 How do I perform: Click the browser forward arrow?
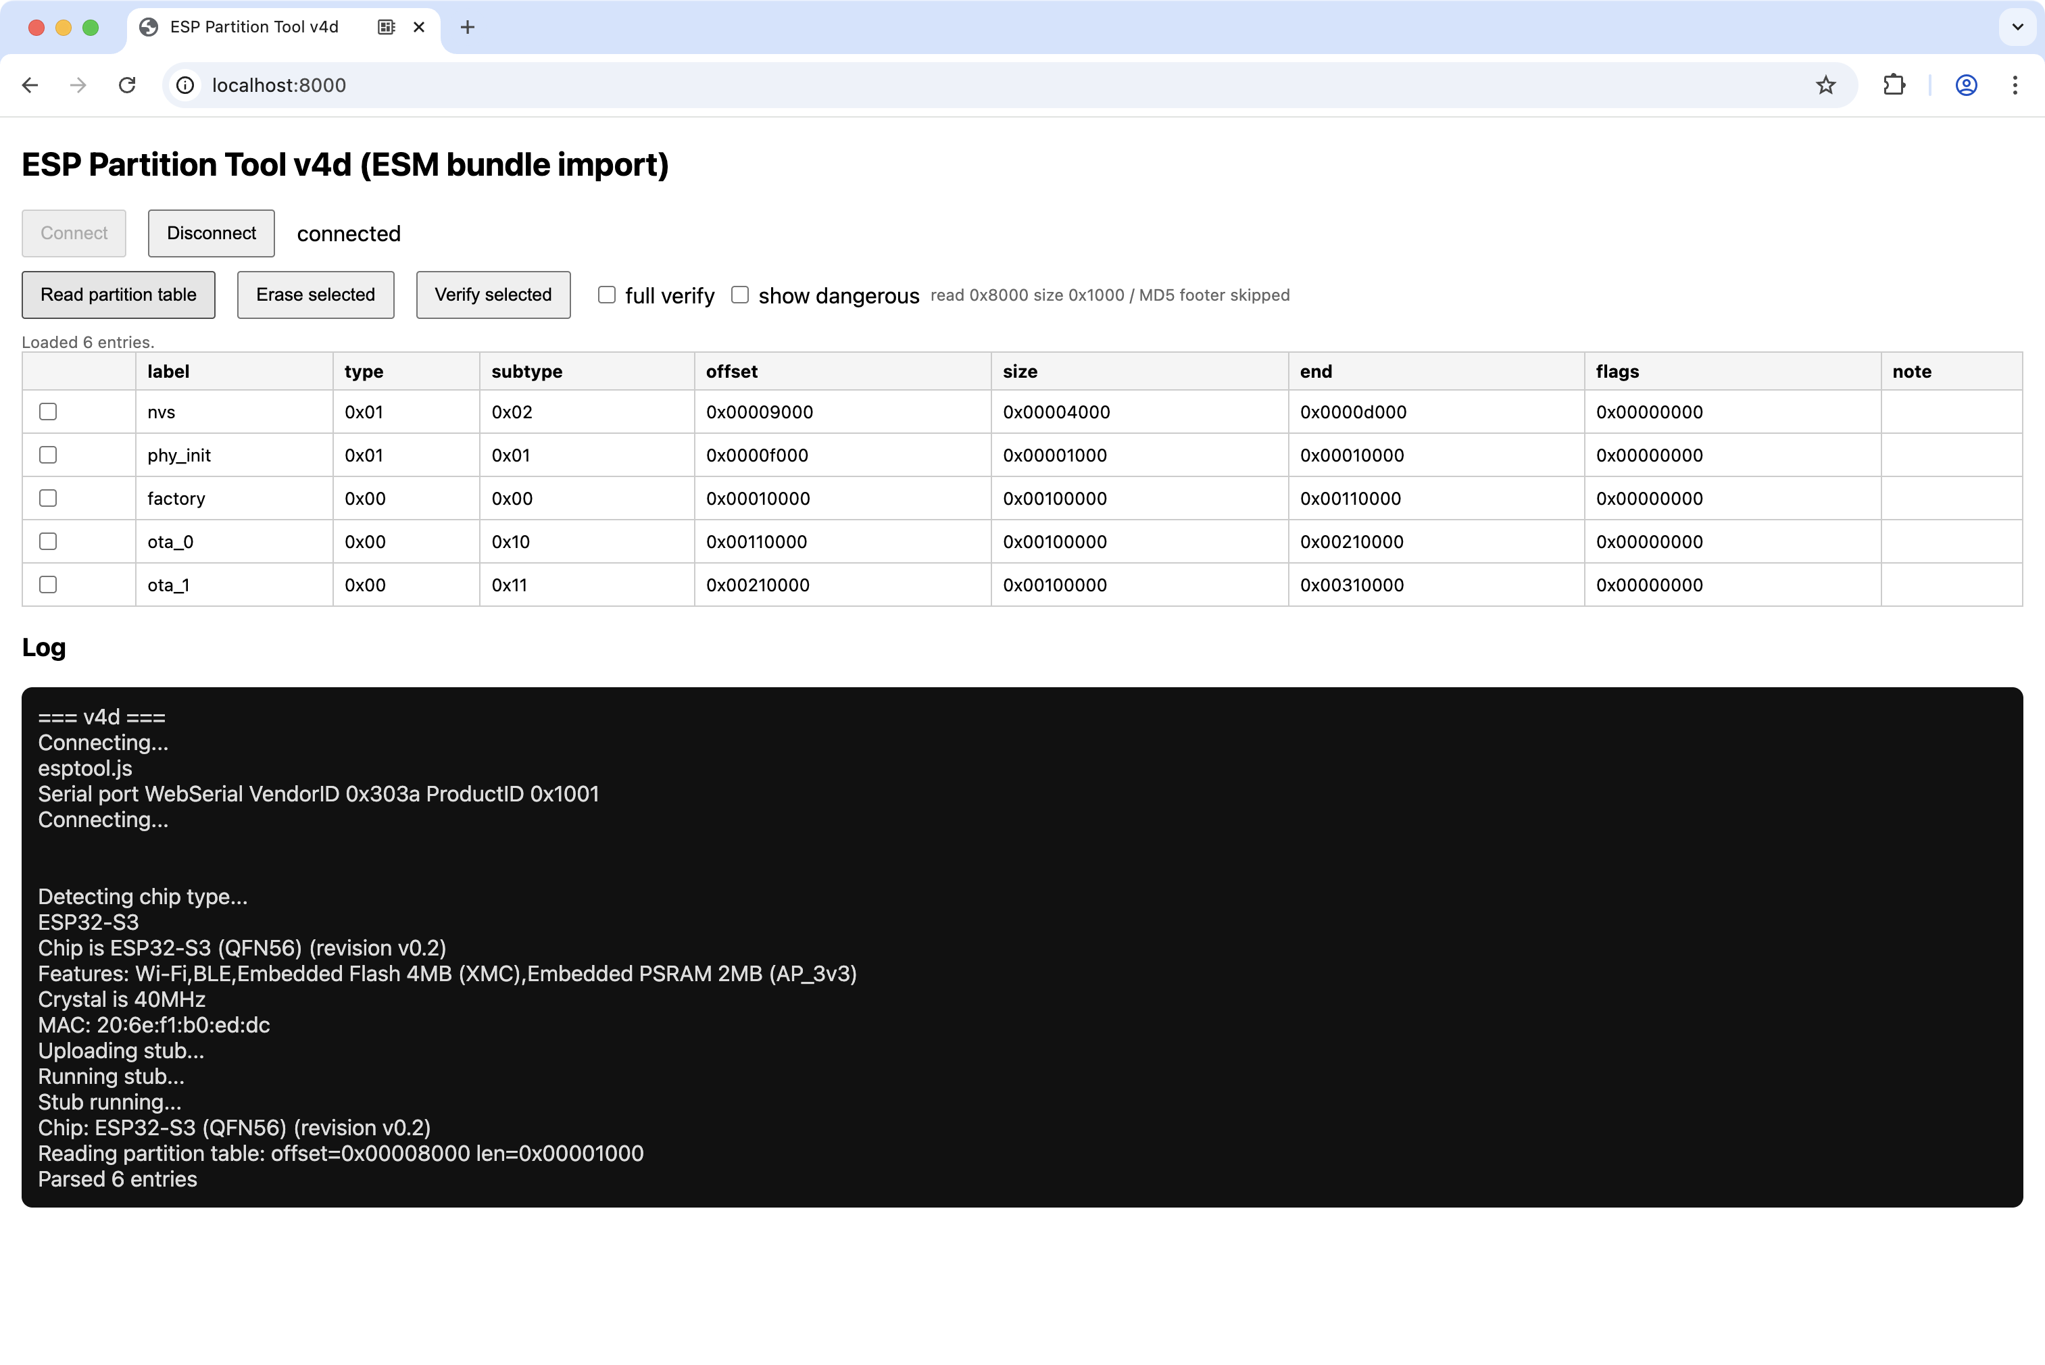pos(78,85)
